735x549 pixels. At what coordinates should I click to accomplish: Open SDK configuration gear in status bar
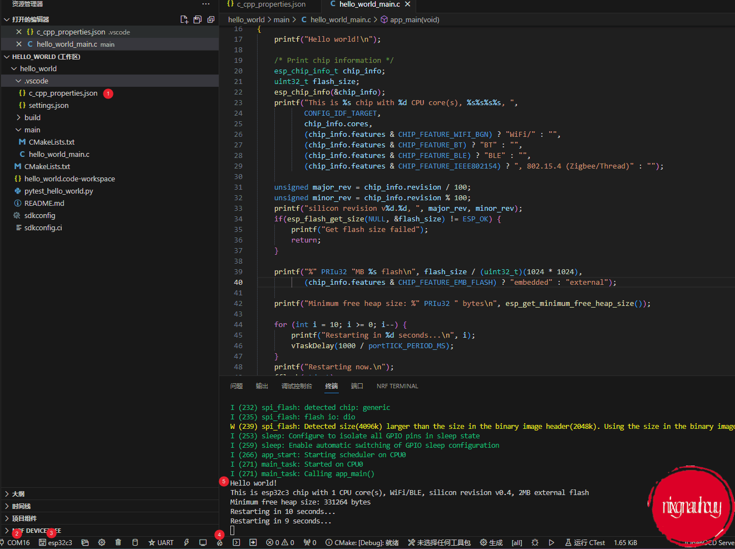coord(101,542)
